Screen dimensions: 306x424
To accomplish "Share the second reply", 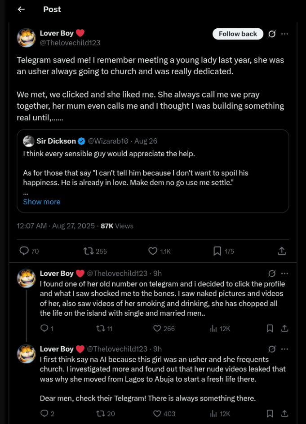I will click(x=284, y=413).
